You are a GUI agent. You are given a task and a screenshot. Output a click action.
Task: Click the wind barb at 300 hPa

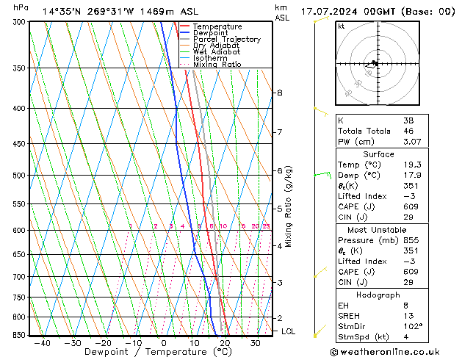coord(321,20)
